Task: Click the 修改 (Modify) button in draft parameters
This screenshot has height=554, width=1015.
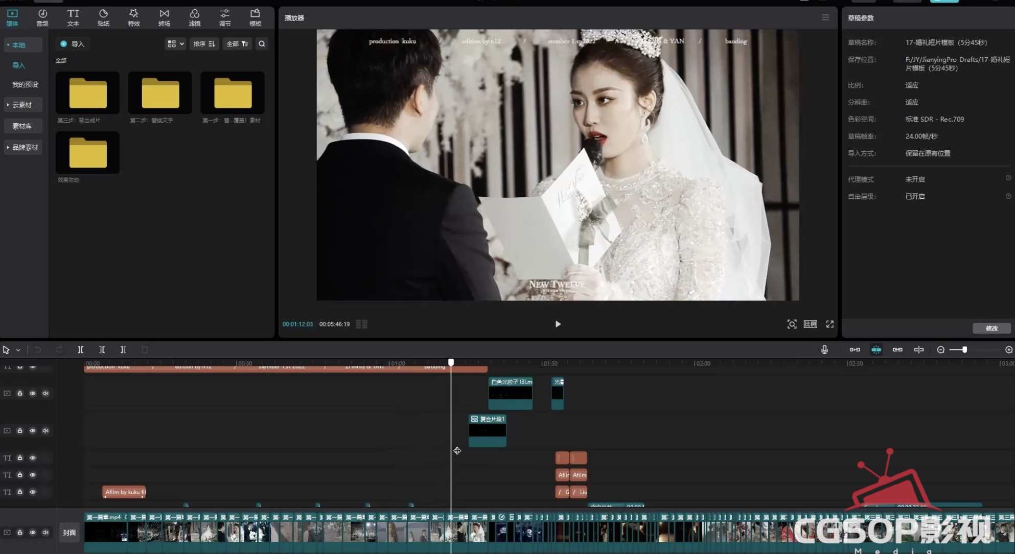Action: [x=991, y=329]
